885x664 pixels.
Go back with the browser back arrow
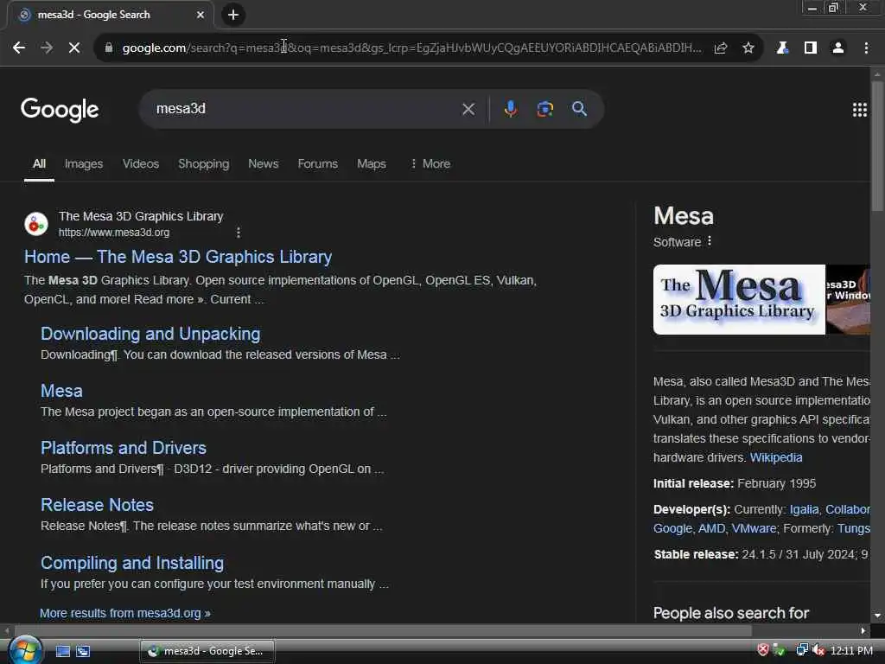click(19, 48)
